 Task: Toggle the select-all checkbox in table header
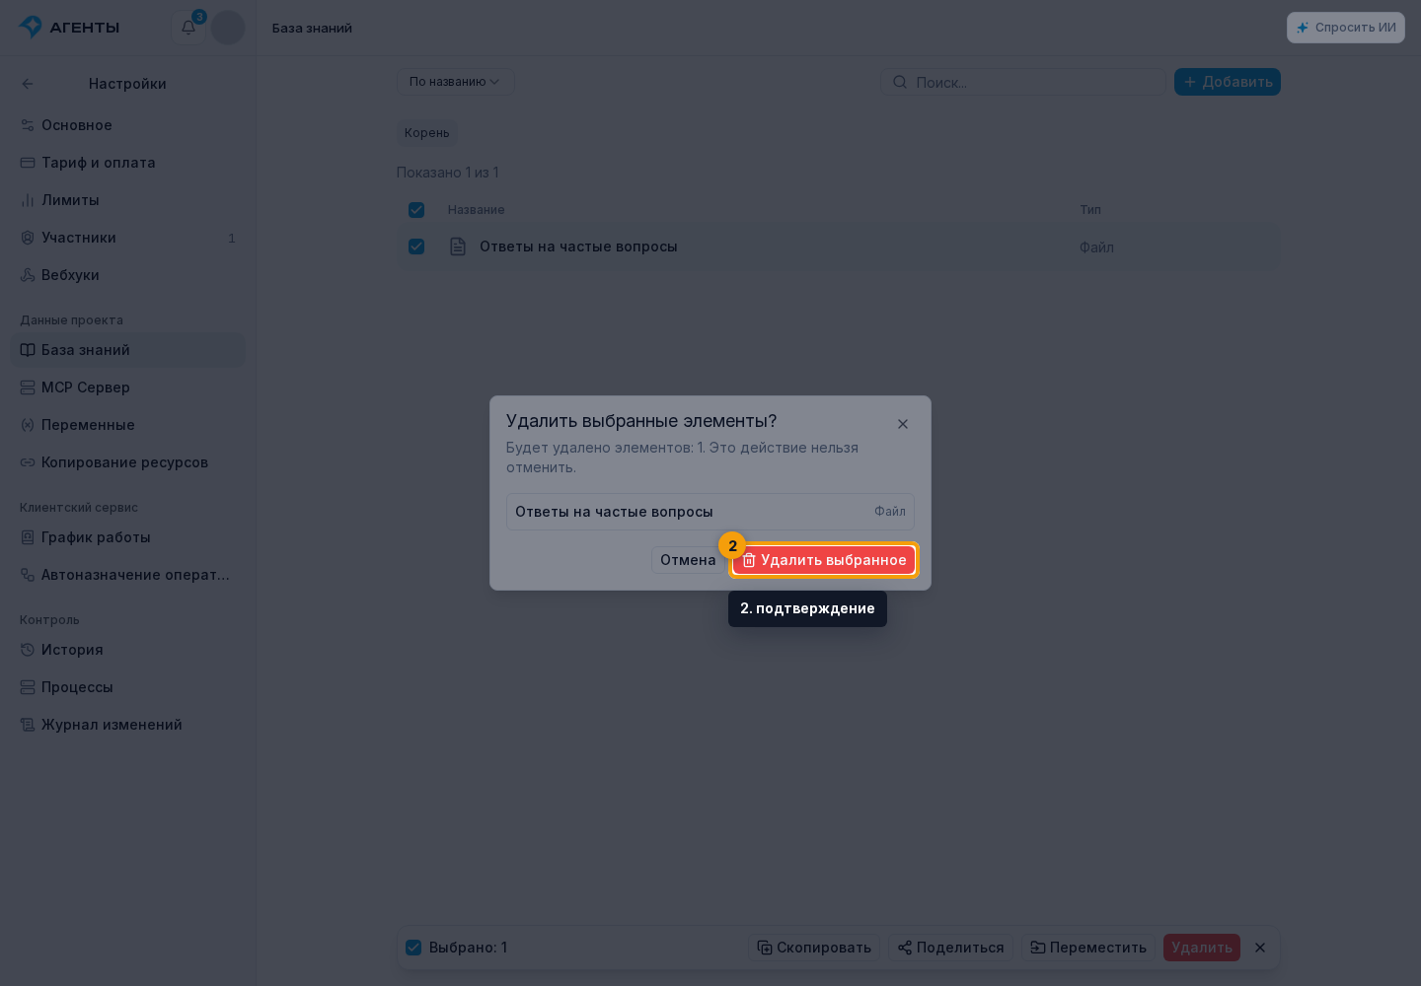(x=416, y=210)
